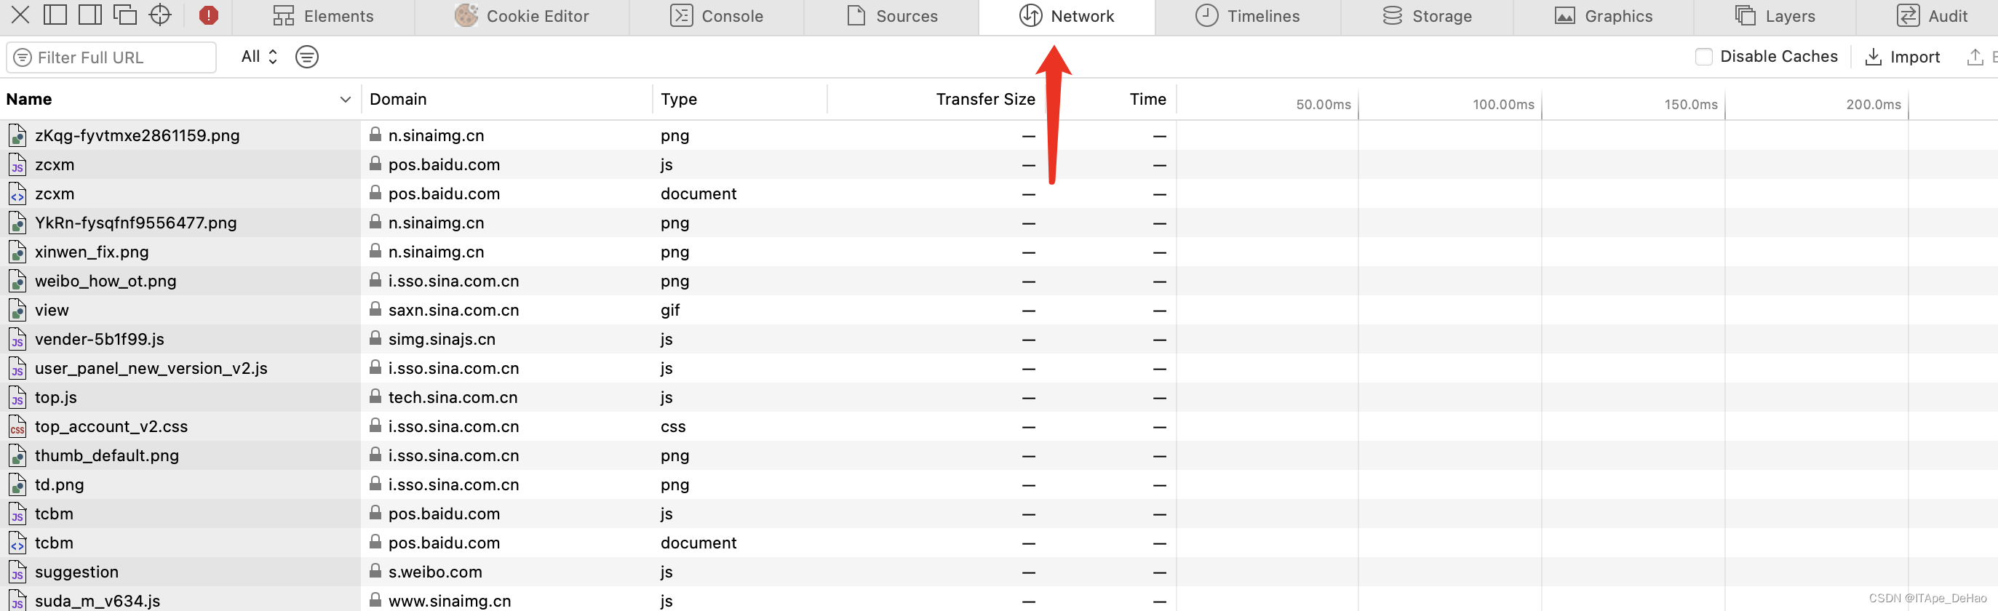Show the red error indicator
Image resolution: width=1998 pixels, height=611 pixels.
coord(209,15)
